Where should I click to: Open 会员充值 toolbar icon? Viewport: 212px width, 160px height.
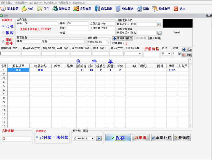[82, 9]
